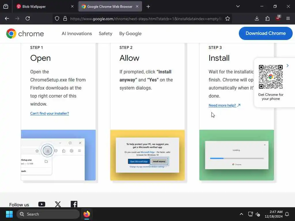Click the Step 2 Install anyway illustration
The width and height of the screenshot is (295, 221).
[147, 155]
